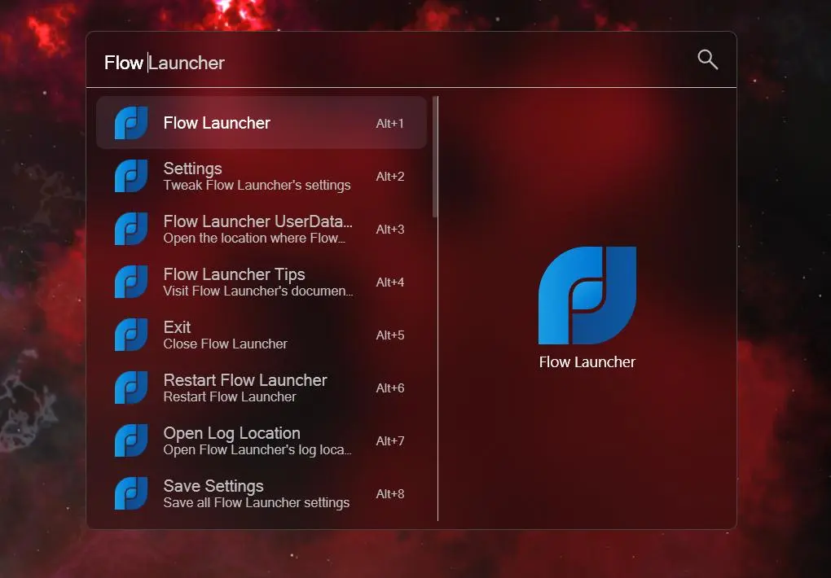The image size is (831, 578).
Task: Click the magnifier search icon
Action: click(707, 60)
